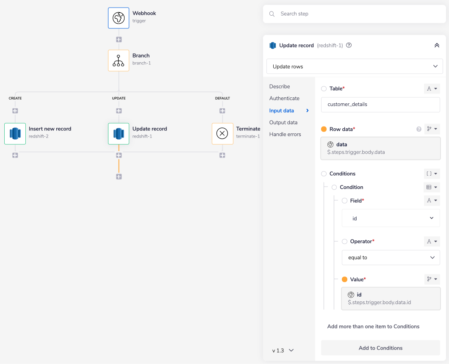
Task: Open the Handle errors tab
Action: click(286, 134)
